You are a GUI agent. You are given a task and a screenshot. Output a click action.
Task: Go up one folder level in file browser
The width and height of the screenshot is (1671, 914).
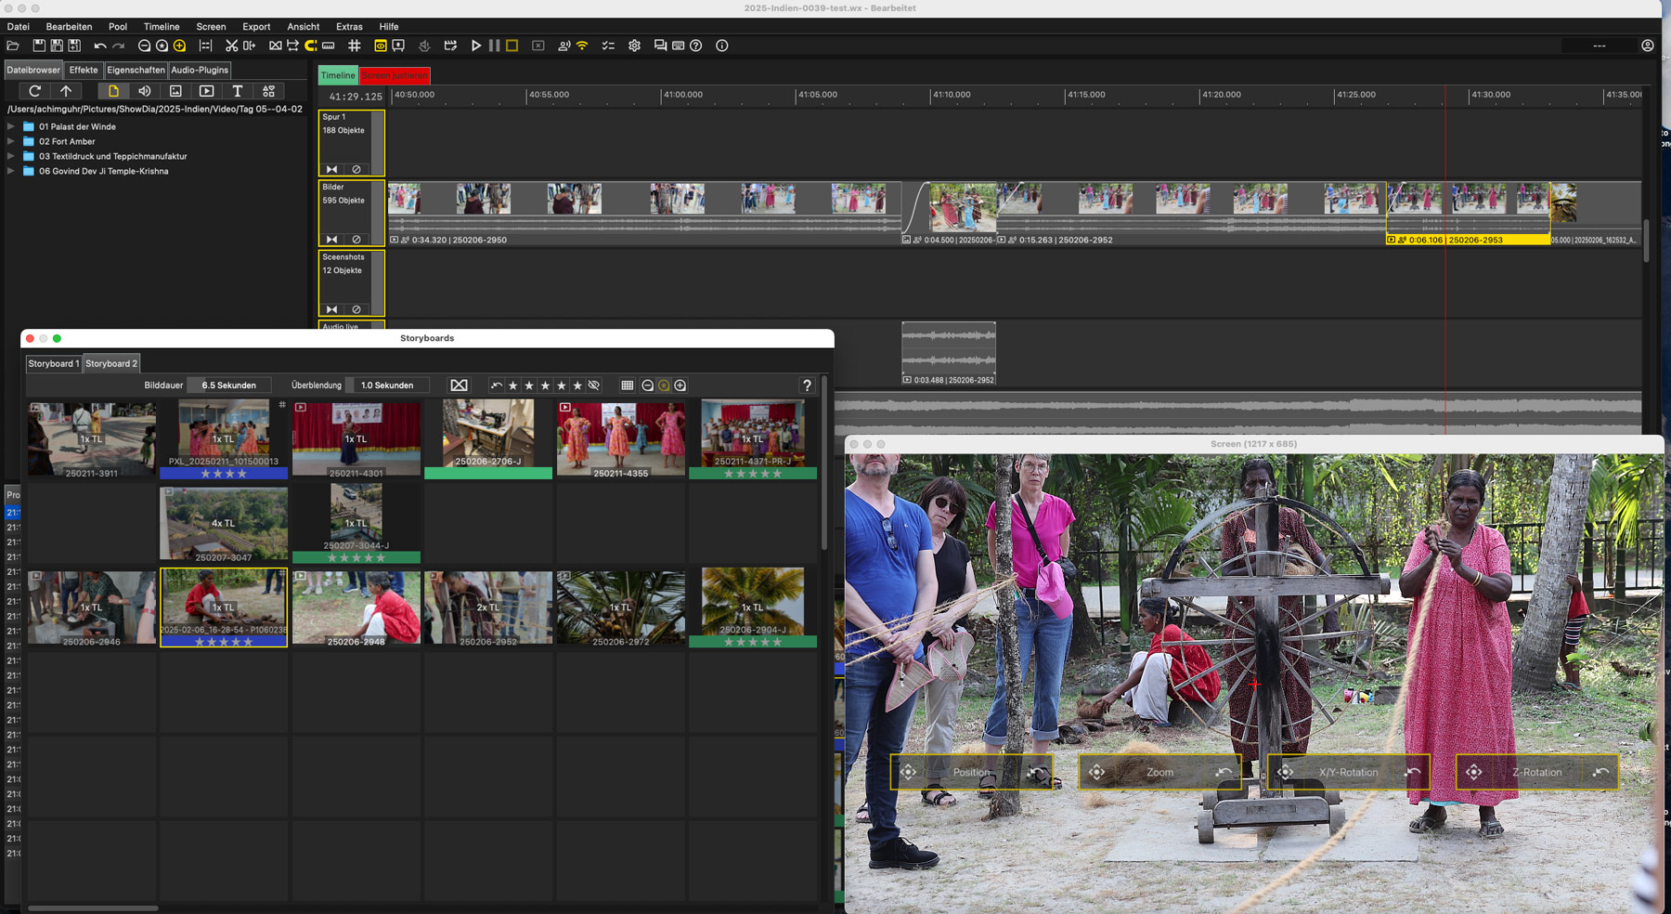coord(66,91)
